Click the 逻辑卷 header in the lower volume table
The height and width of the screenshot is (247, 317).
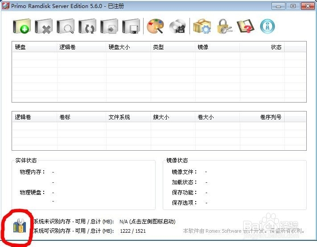34,117
